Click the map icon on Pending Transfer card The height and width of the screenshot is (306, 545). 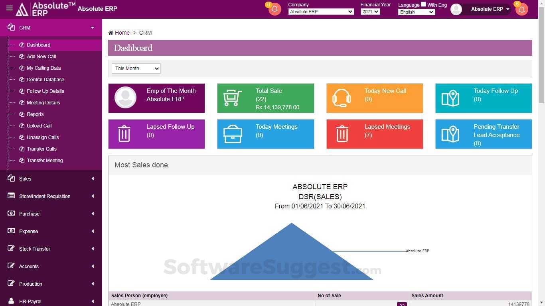[450, 134]
